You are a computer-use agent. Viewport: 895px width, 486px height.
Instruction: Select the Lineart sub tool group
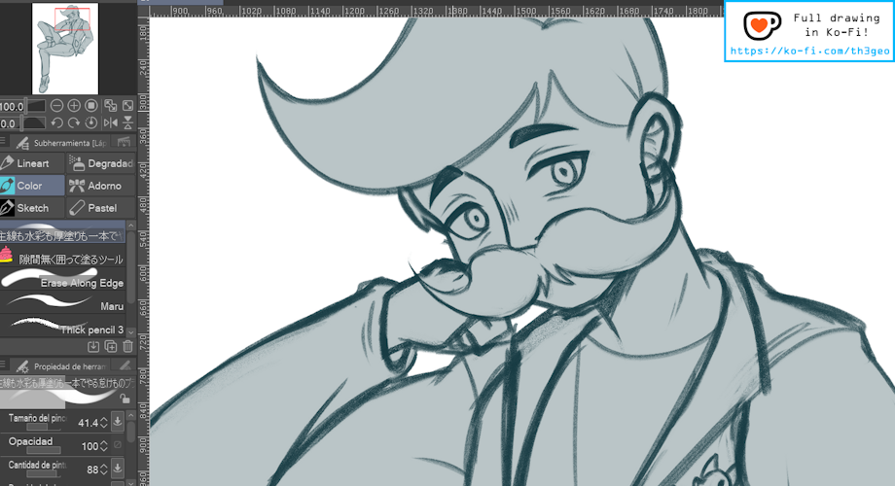point(33,163)
